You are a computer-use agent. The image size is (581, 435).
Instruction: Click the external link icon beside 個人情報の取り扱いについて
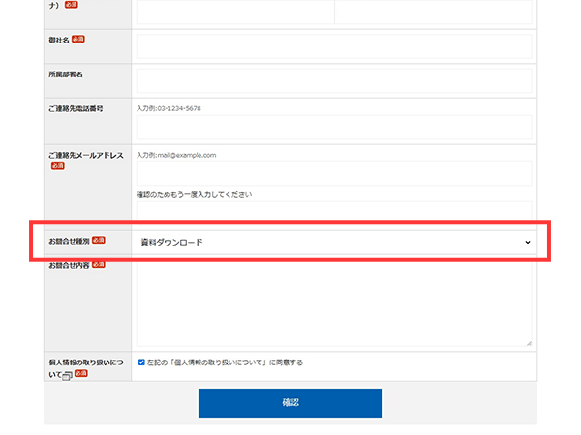pos(65,374)
